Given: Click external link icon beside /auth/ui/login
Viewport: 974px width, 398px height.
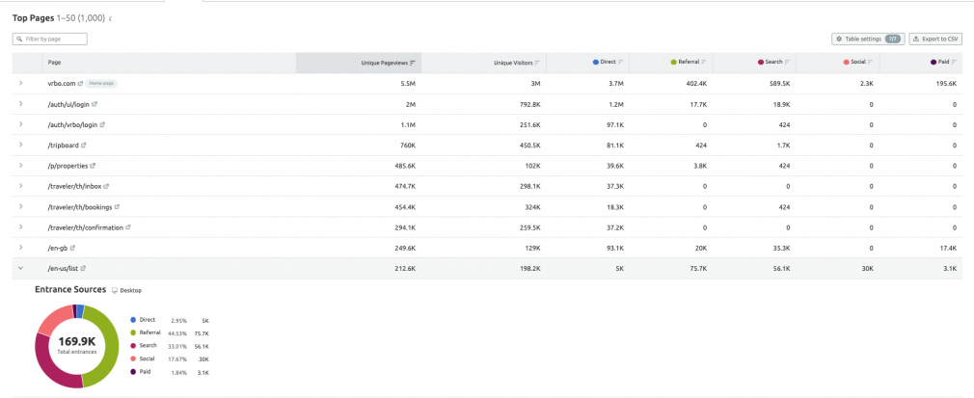Looking at the screenshot, I should coord(95,104).
